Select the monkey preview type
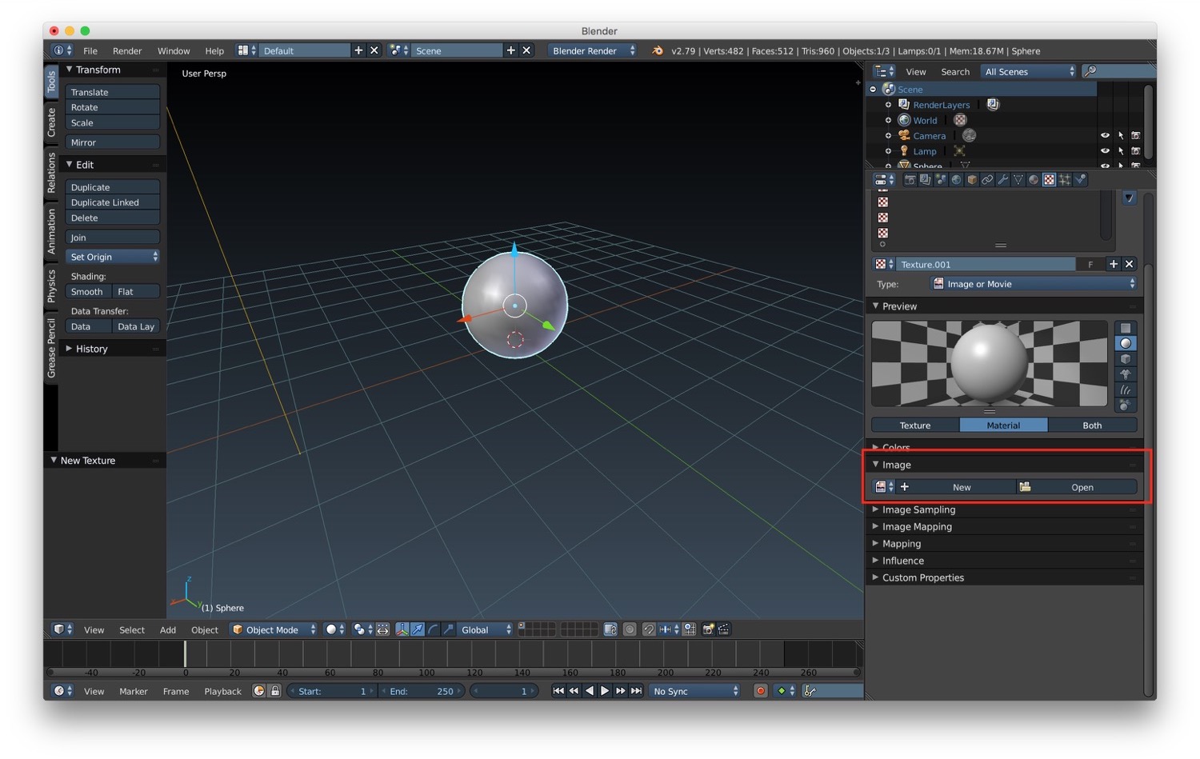Screen dimensions: 1200x759 click(x=1126, y=374)
